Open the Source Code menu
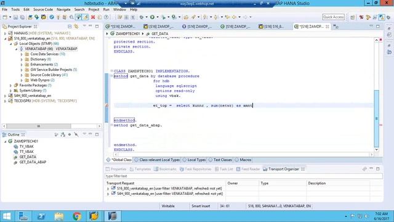 [x=43, y=9]
